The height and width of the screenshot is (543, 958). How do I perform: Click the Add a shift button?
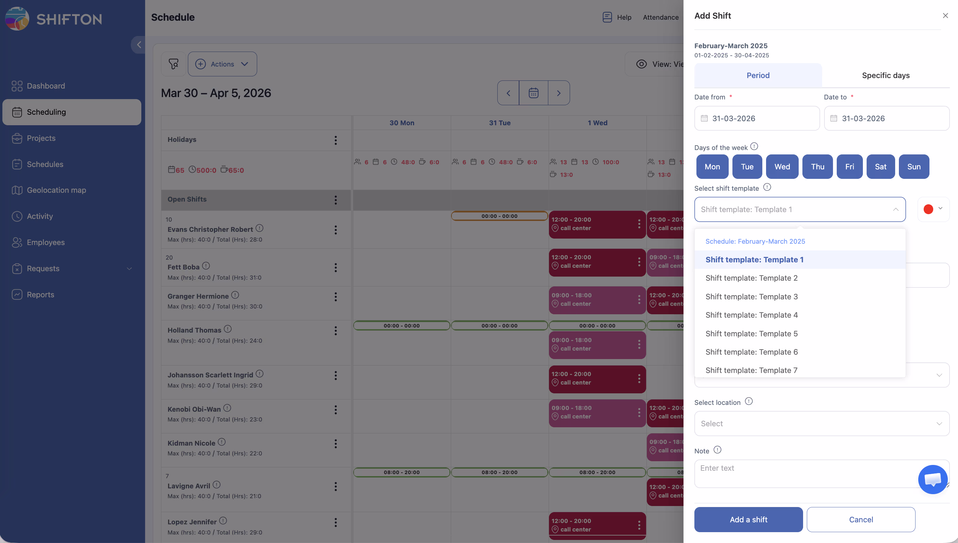click(748, 519)
